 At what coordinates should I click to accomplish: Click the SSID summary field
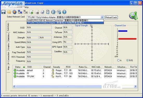pyautogui.click(x=39, y=27)
